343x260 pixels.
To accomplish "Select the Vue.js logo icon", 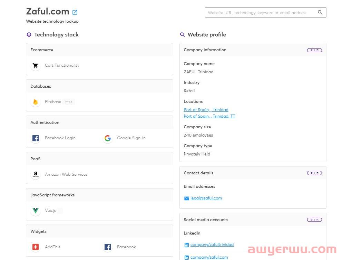I will tap(36, 210).
